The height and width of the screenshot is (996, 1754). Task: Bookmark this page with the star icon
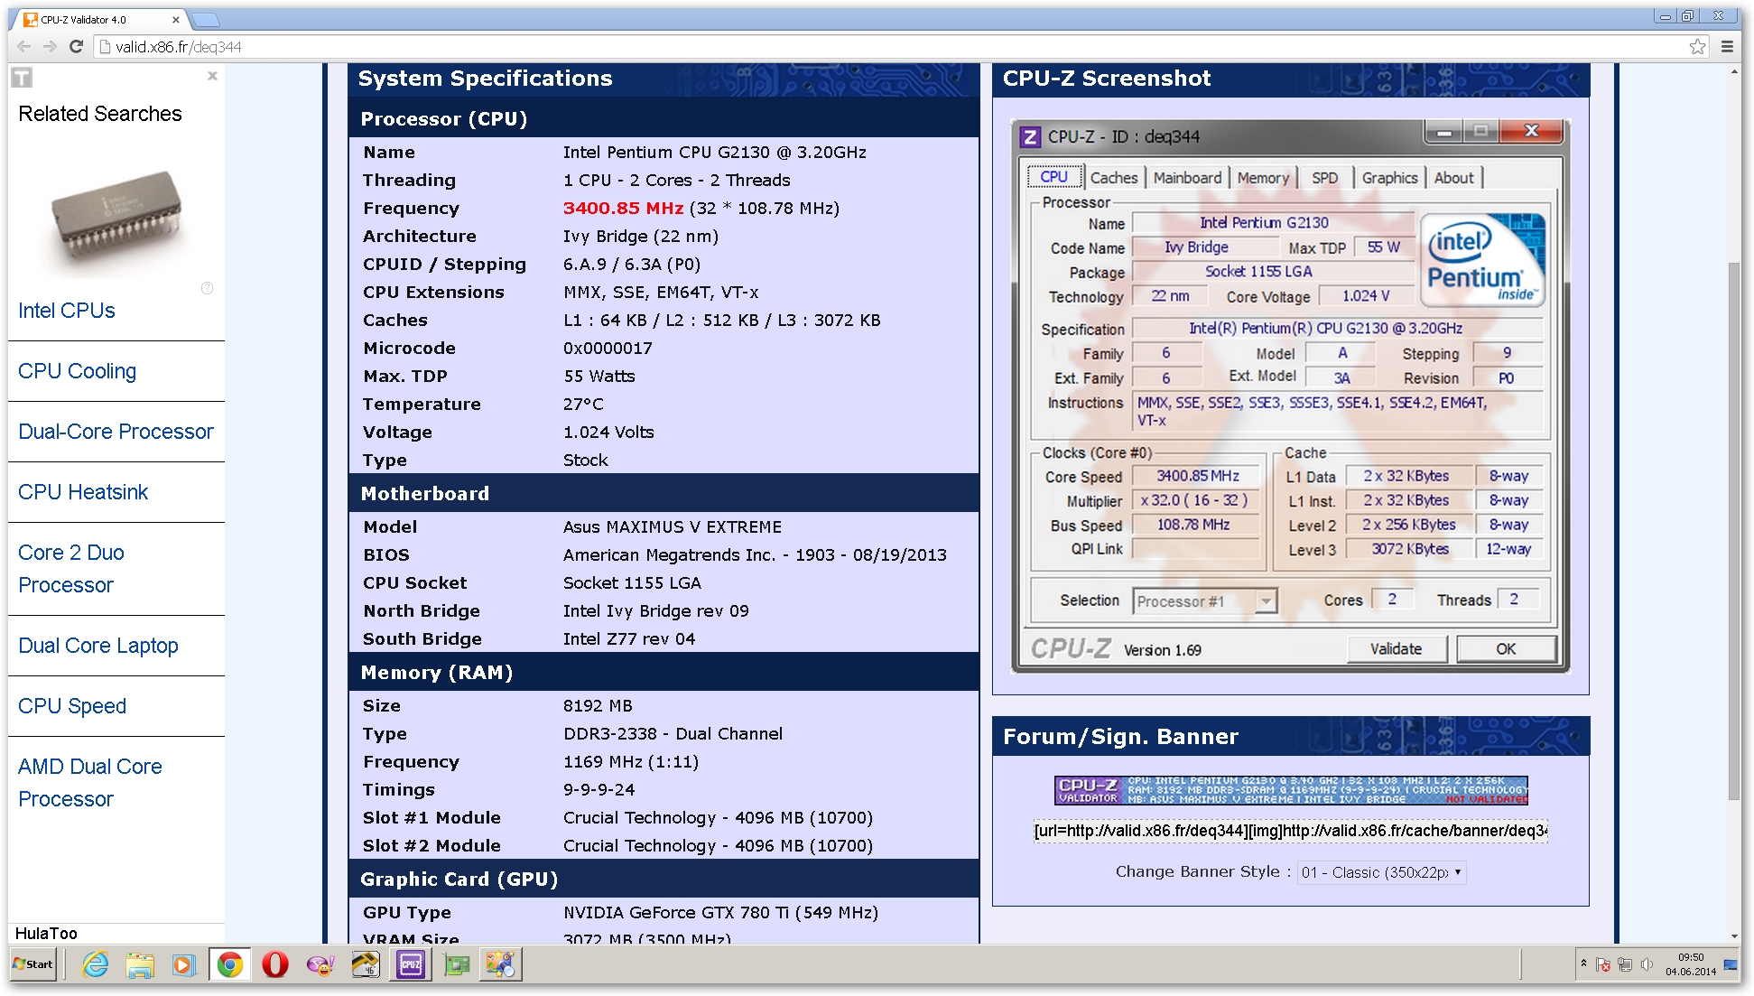pos(1697,47)
